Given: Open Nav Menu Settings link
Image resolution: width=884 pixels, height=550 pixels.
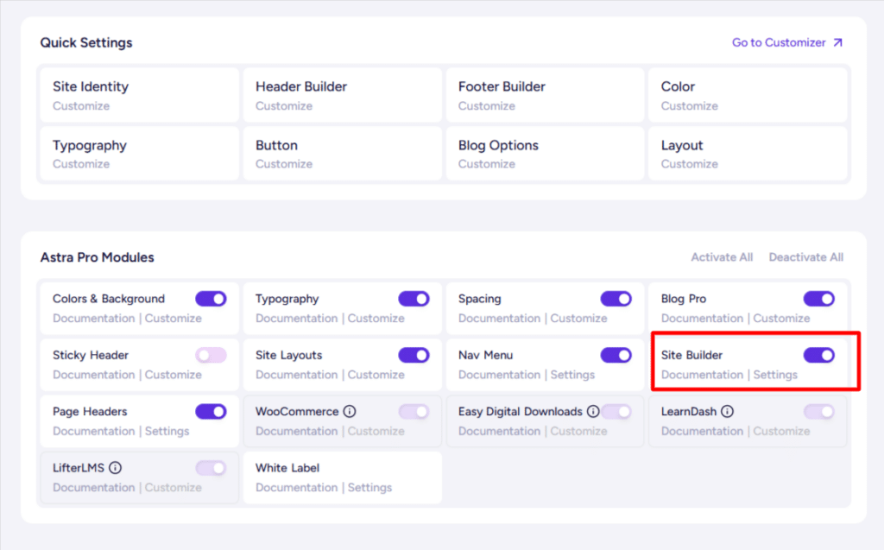Looking at the screenshot, I should point(572,375).
